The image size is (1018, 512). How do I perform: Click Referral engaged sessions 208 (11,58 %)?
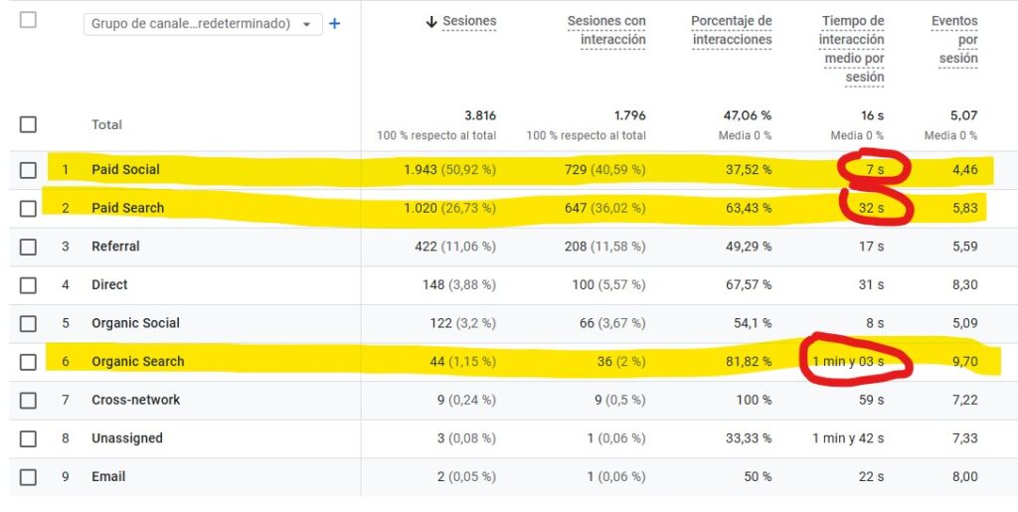pyautogui.click(x=605, y=246)
